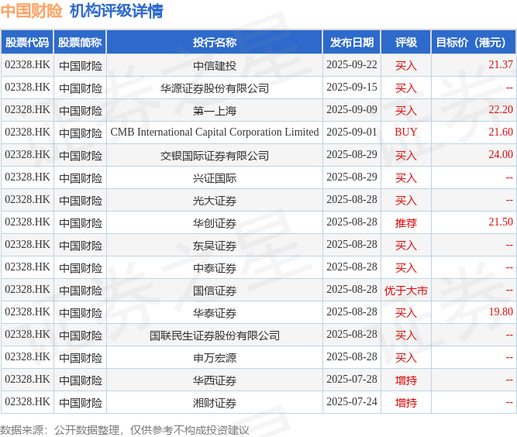The width and height of the screenshot is (517, 437).
Task: Click the 评级 column header
Action: (x=406, y=42)
